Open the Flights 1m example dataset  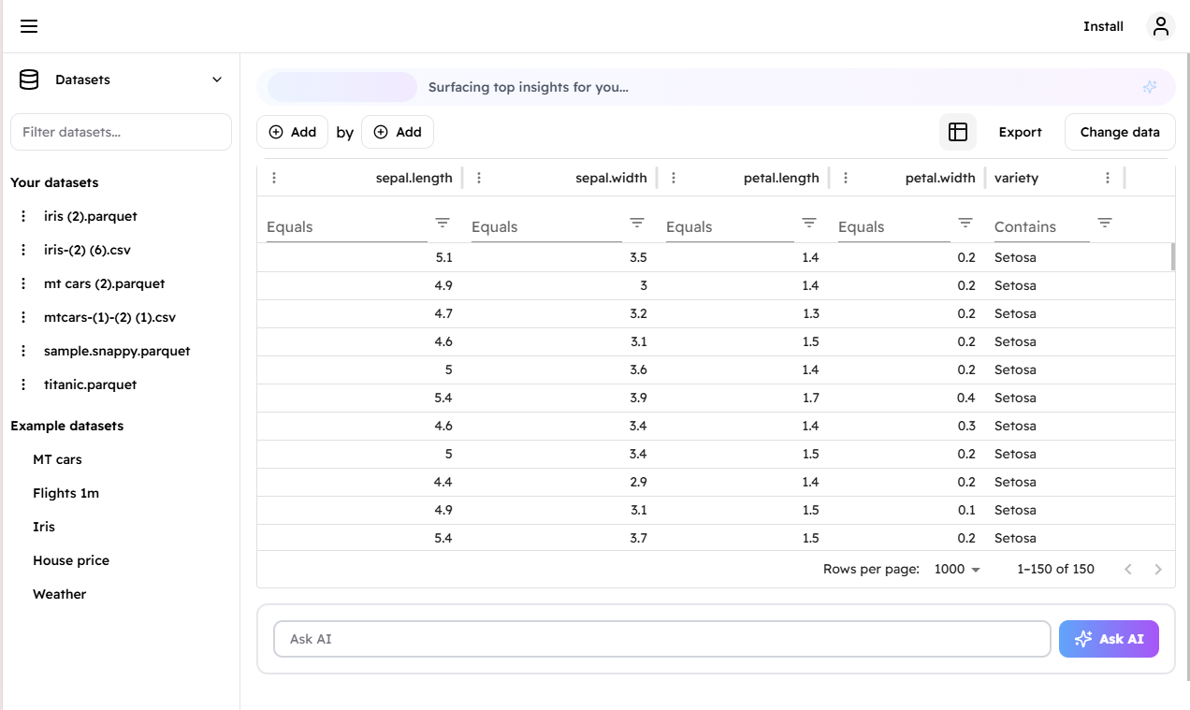coord(65,493)
